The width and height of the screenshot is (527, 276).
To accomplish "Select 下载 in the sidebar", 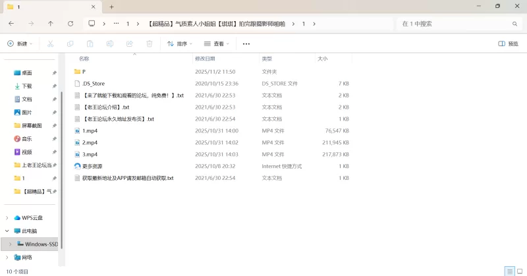I will [27, 86].
